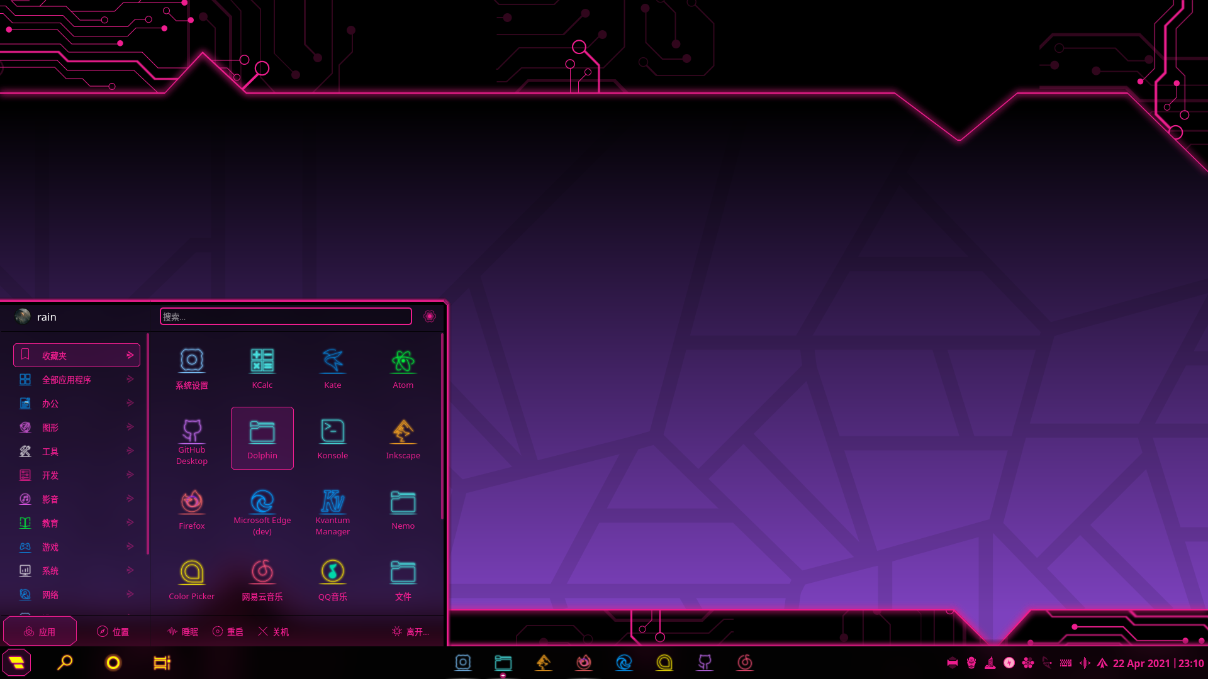Switch to the 位置 places tab
The width and height of the screenshot is (1208, 679).
click(113, 631)
